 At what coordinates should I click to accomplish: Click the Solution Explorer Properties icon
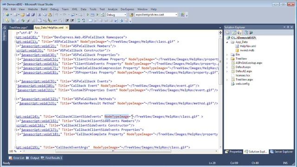coord(228,32)
